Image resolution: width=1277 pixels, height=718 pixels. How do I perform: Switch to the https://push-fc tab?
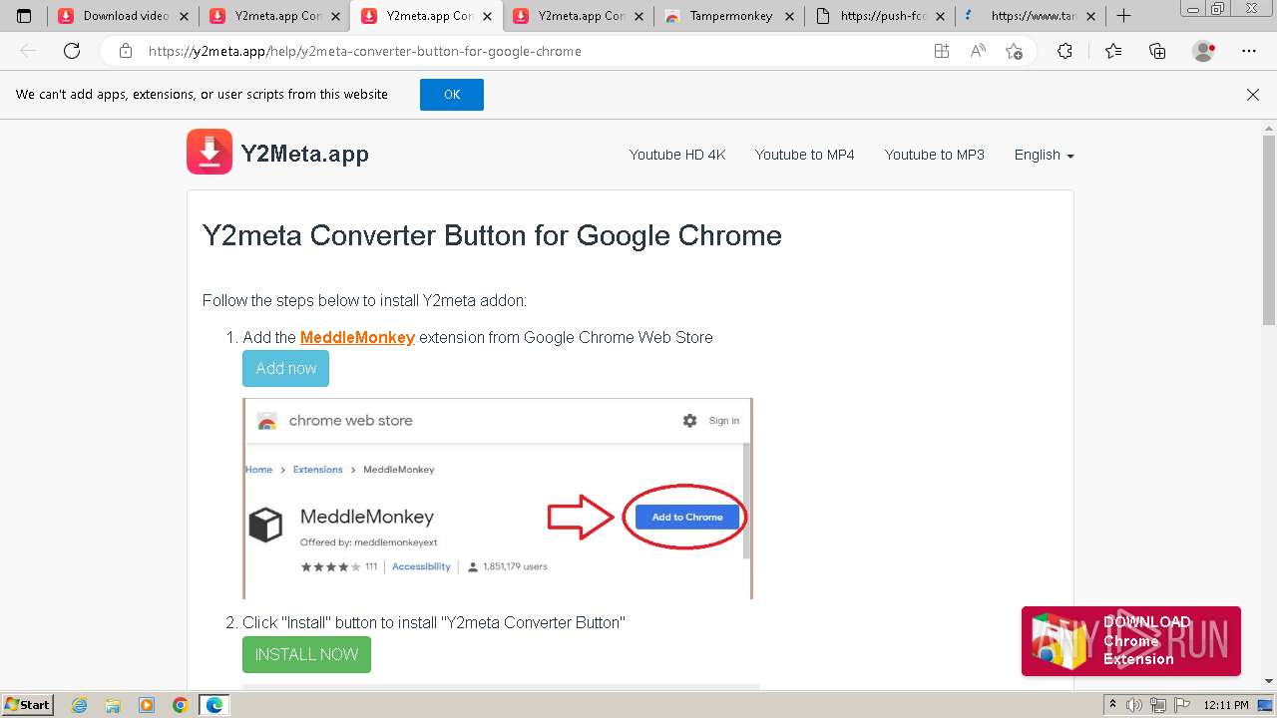[x=882, y=16]
